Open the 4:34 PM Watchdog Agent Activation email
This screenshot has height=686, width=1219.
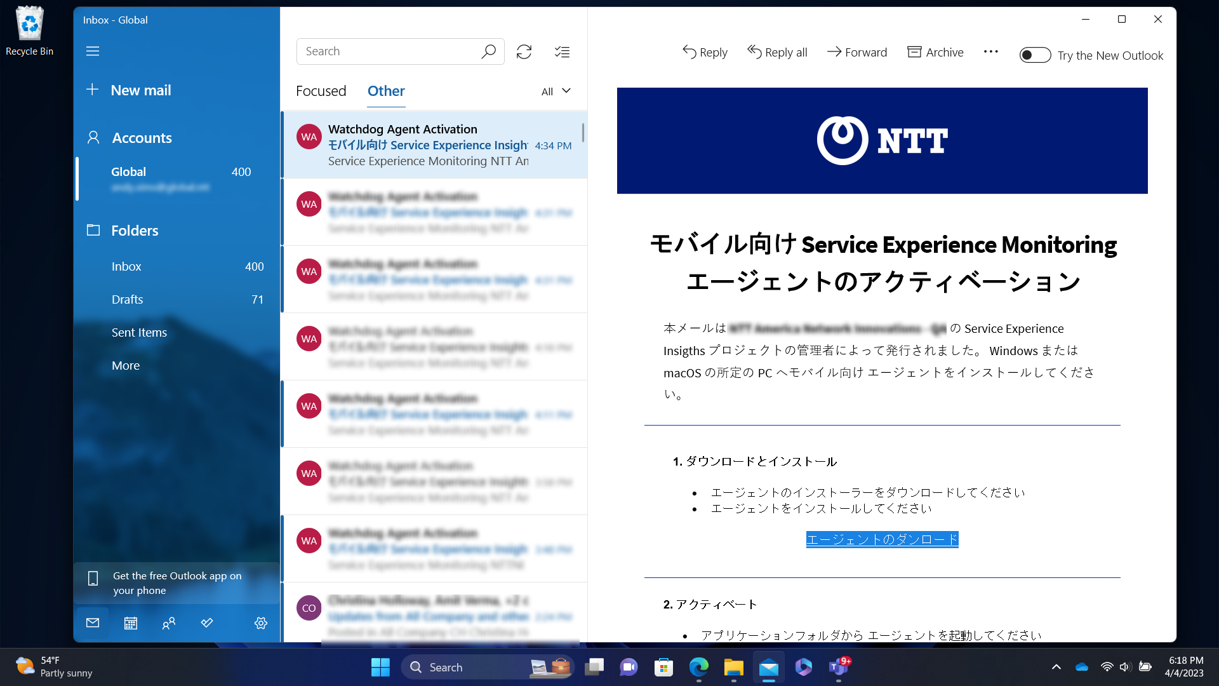(435, 145)
